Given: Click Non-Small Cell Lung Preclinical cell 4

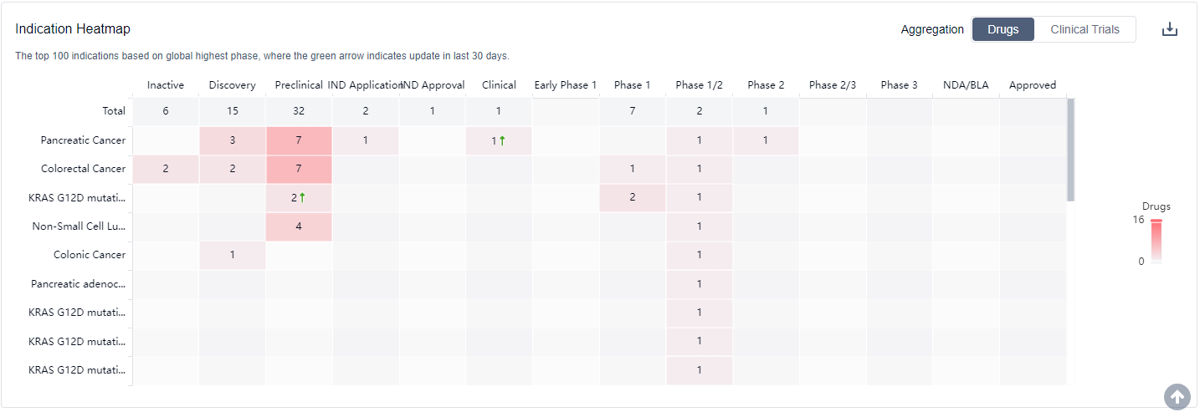Looking at the screenshot, I should tap(299, 226).
